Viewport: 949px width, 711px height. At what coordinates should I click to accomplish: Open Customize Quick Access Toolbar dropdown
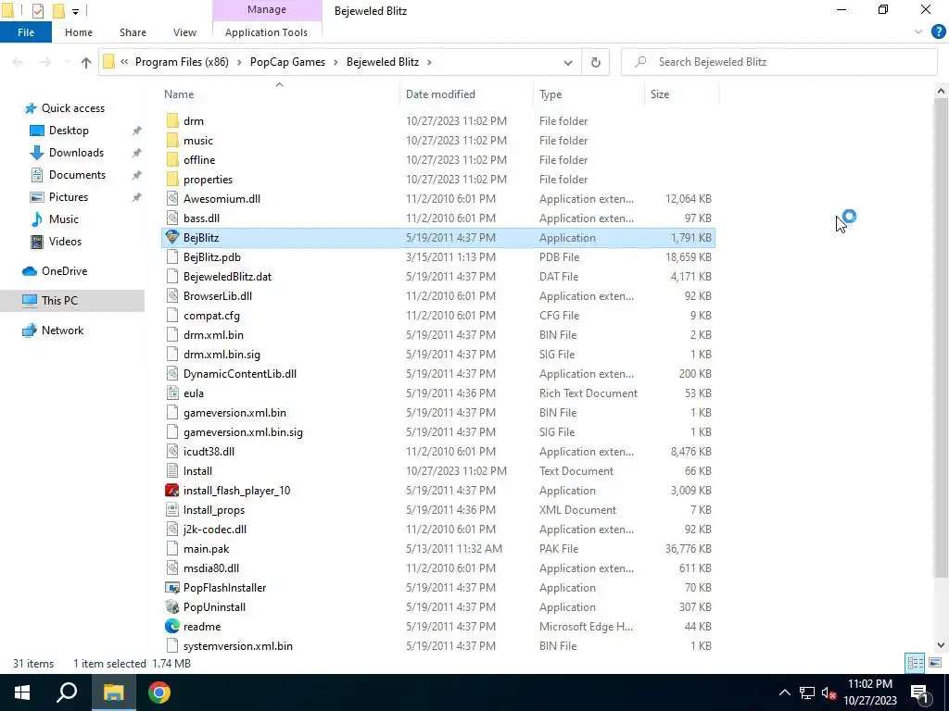coord(76,11)
